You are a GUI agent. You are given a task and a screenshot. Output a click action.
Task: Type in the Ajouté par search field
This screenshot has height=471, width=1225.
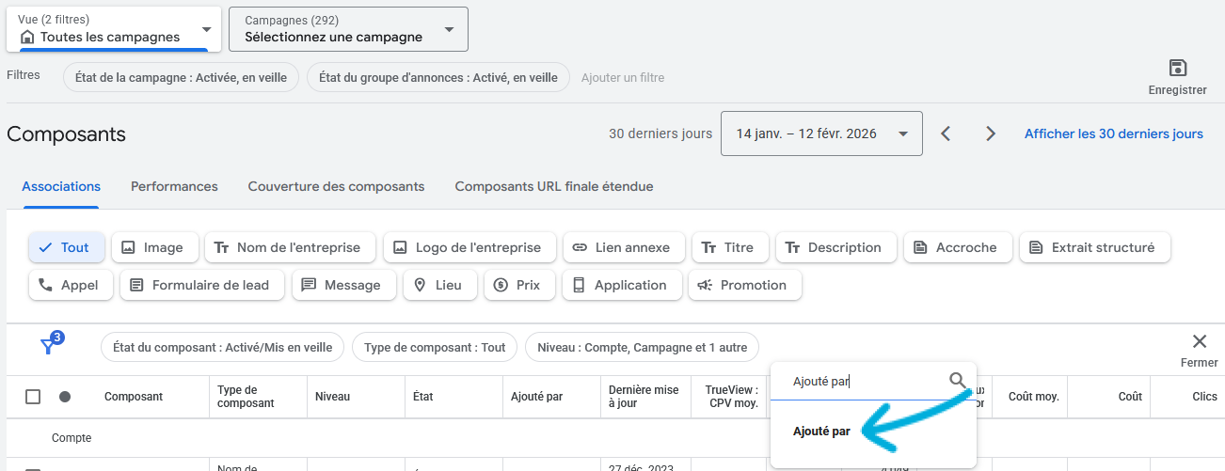861,381
